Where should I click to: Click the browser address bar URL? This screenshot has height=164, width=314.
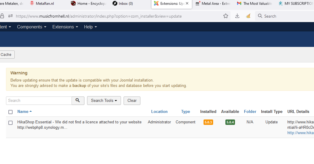click(99, 16)
